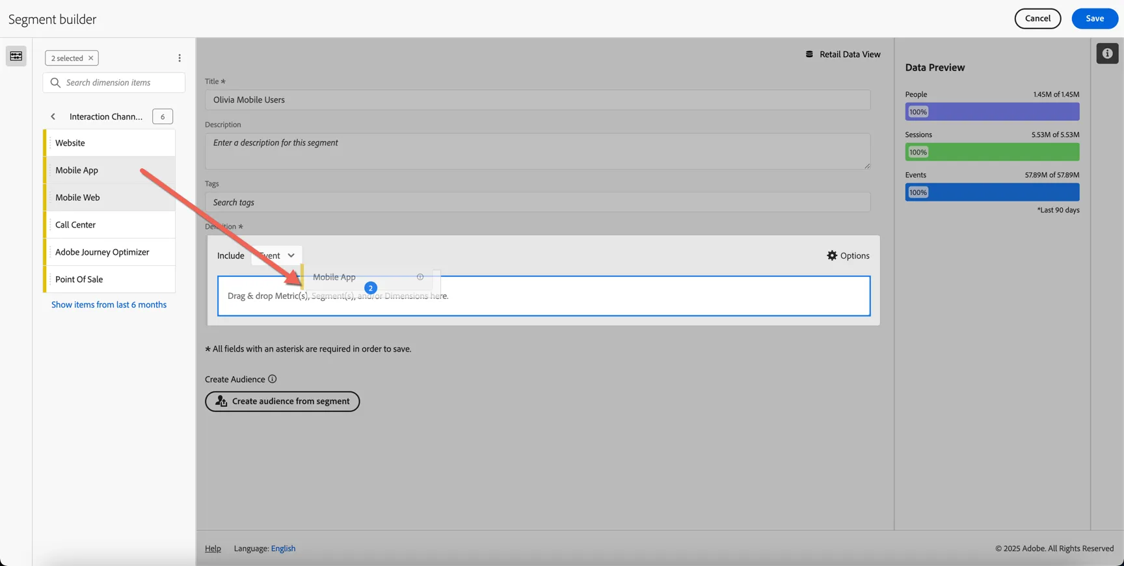
Task: Open the components panel icon in left rail
Action: 16,56
